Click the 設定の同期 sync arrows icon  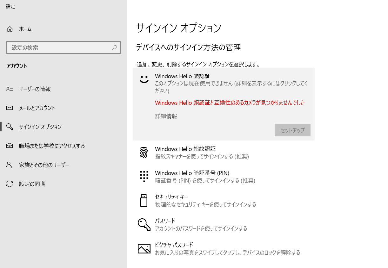coord(10,184)
